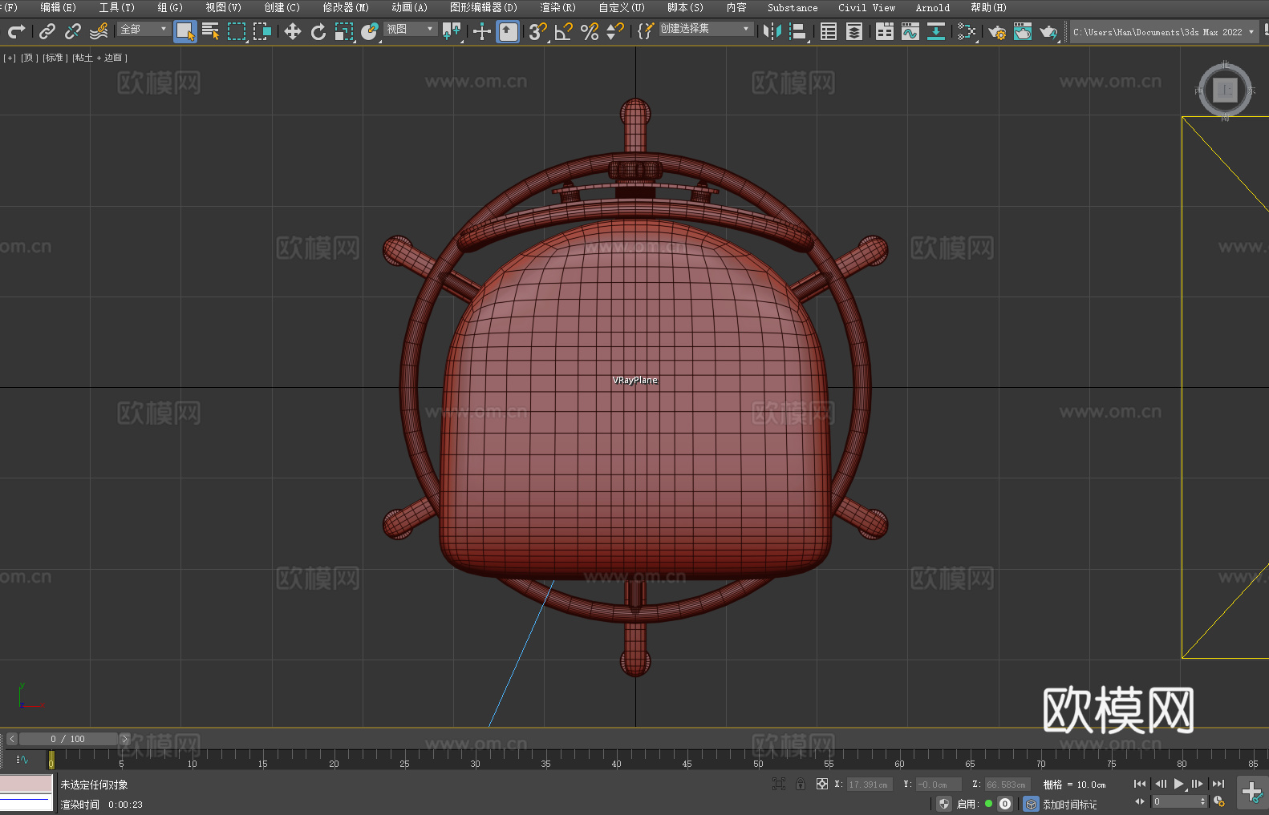
Task: Toggle Absolute/Offset transform type-in mode
Action: (822, 784)
